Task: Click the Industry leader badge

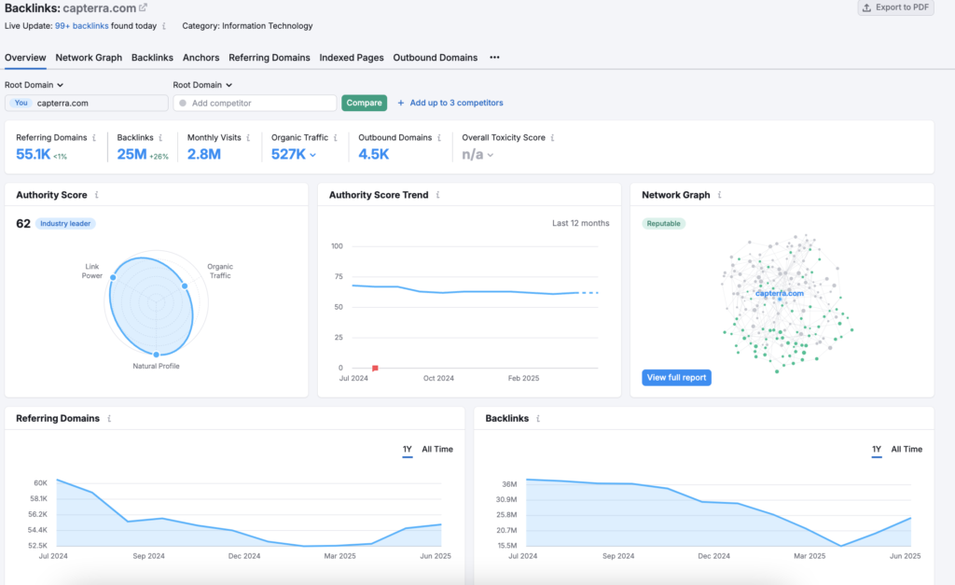Action: (65, 224)
